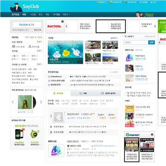Image resolution: width=166 pixels, height=166 pixels.
Task: Open the 채팅 item in the navigation bar
Action: 24,15
